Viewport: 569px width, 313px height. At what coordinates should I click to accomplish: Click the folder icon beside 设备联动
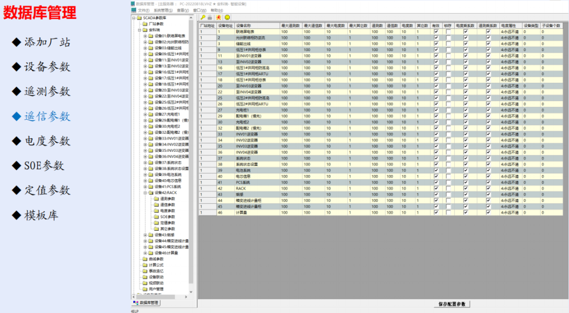[145, 277]
